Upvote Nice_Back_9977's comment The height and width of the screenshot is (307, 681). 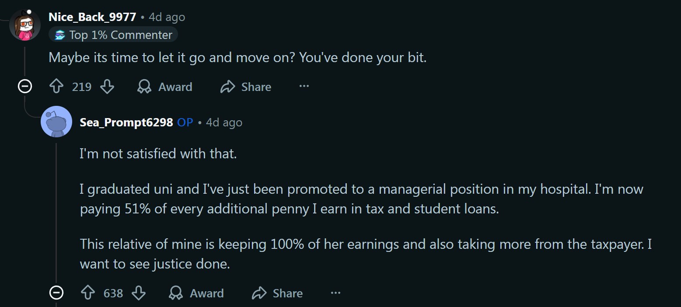pyautogui.click(x=57, y=87)
